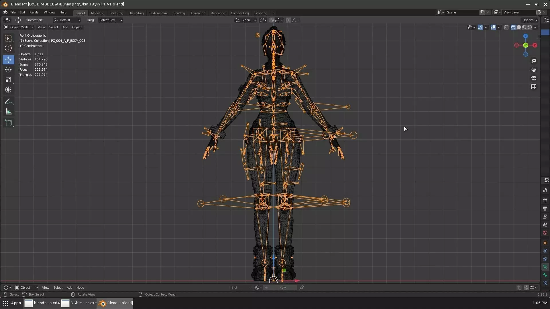
Task: Open the snapping options dropdown
Action: click(279, 20)
